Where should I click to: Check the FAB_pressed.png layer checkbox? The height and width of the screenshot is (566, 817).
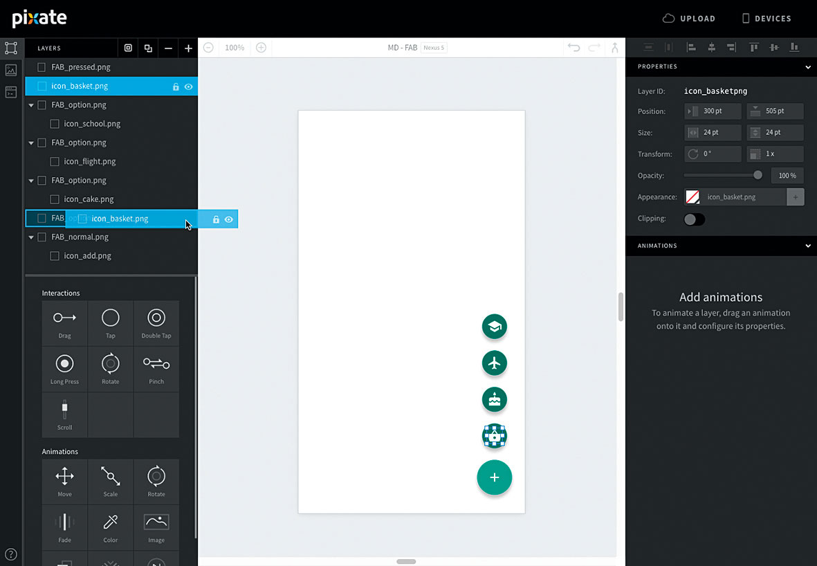point(42,66)
